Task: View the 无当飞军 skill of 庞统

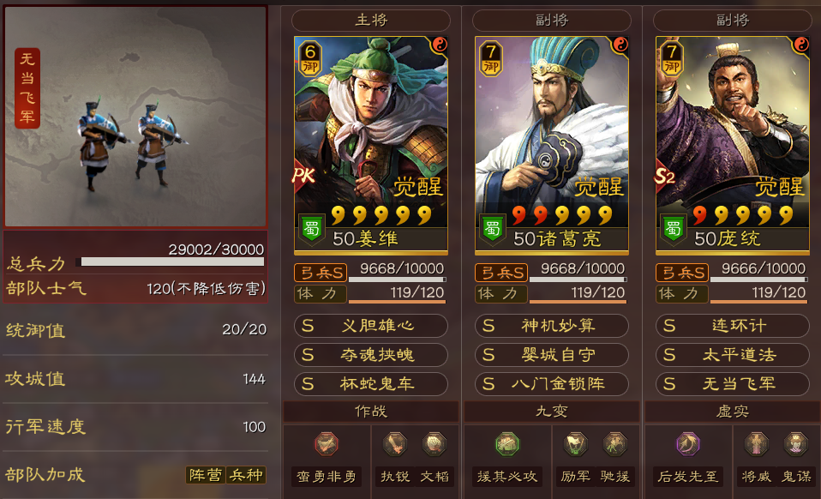Action: click(732, 384)
